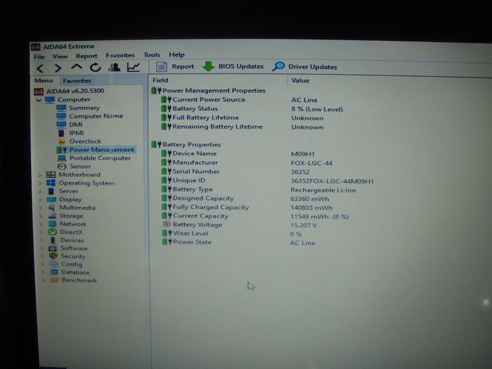Open the Tools menu
The width and height of the screenshot is (492, 369).
pyautogui.click(x=152, y=55)
